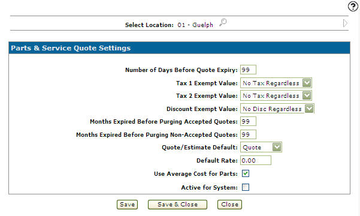Focus the Number of Days Before Quote Expiry field
The width and height of the screenshot is (360, 216).
click(x=248, y=70)
